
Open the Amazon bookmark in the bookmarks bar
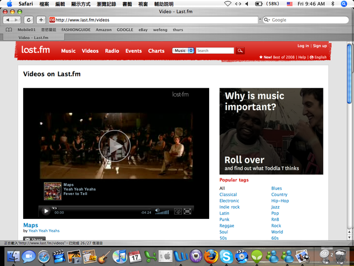(x=103, y=30)
